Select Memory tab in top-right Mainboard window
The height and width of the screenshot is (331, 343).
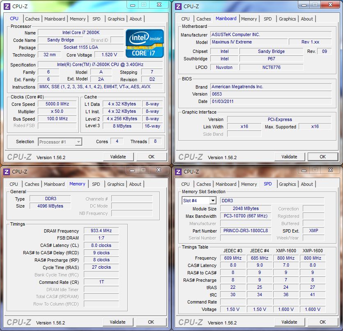tap(249, 19)
